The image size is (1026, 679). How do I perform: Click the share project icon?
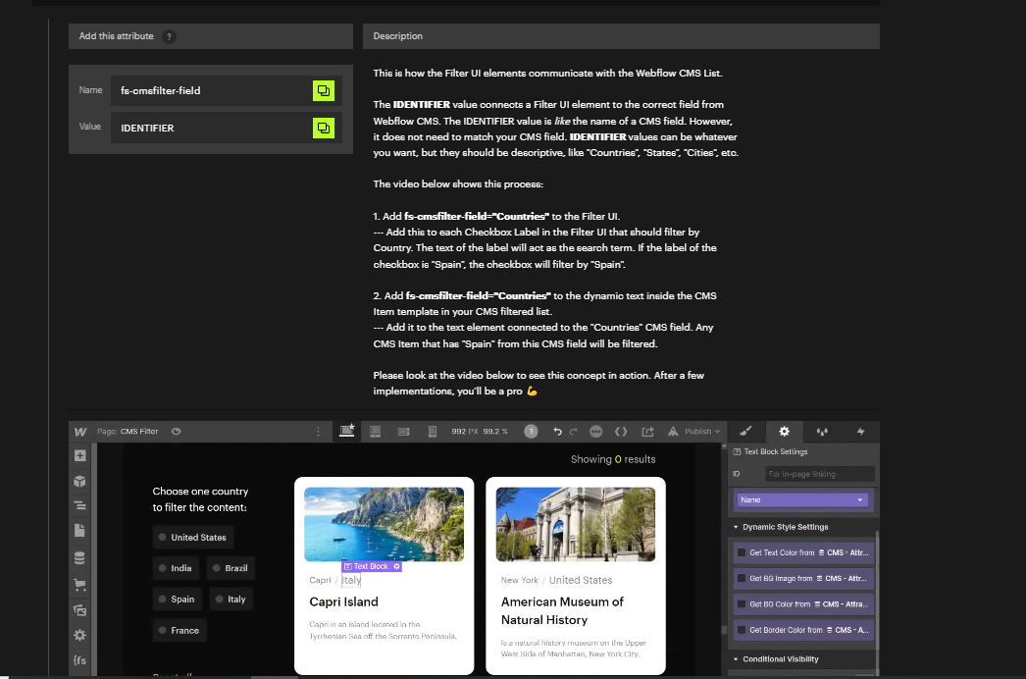[647, 432]
